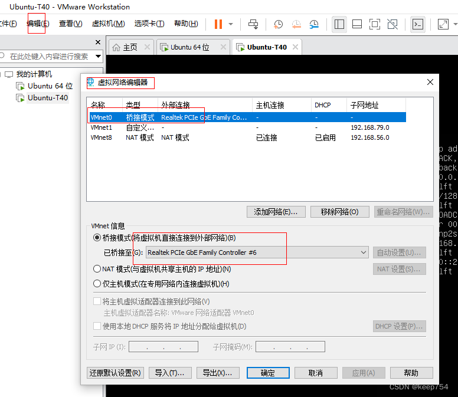Open the power options dropdown next to pause
458x397 pixels.
[x=231, y=24]
